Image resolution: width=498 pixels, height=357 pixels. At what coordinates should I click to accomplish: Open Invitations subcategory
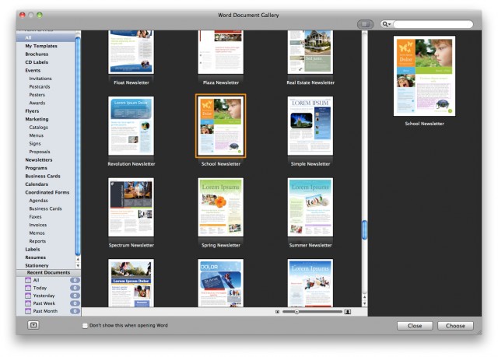tap(40, 79)
